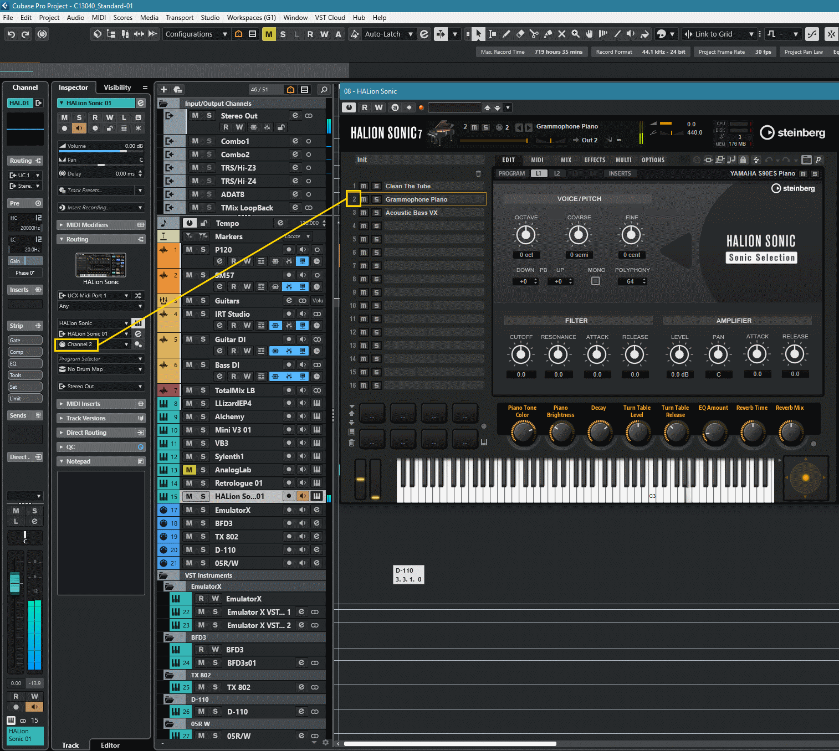
Task: Select the Acoustic Bass VX program slot
Action: (x=434, y=213)
